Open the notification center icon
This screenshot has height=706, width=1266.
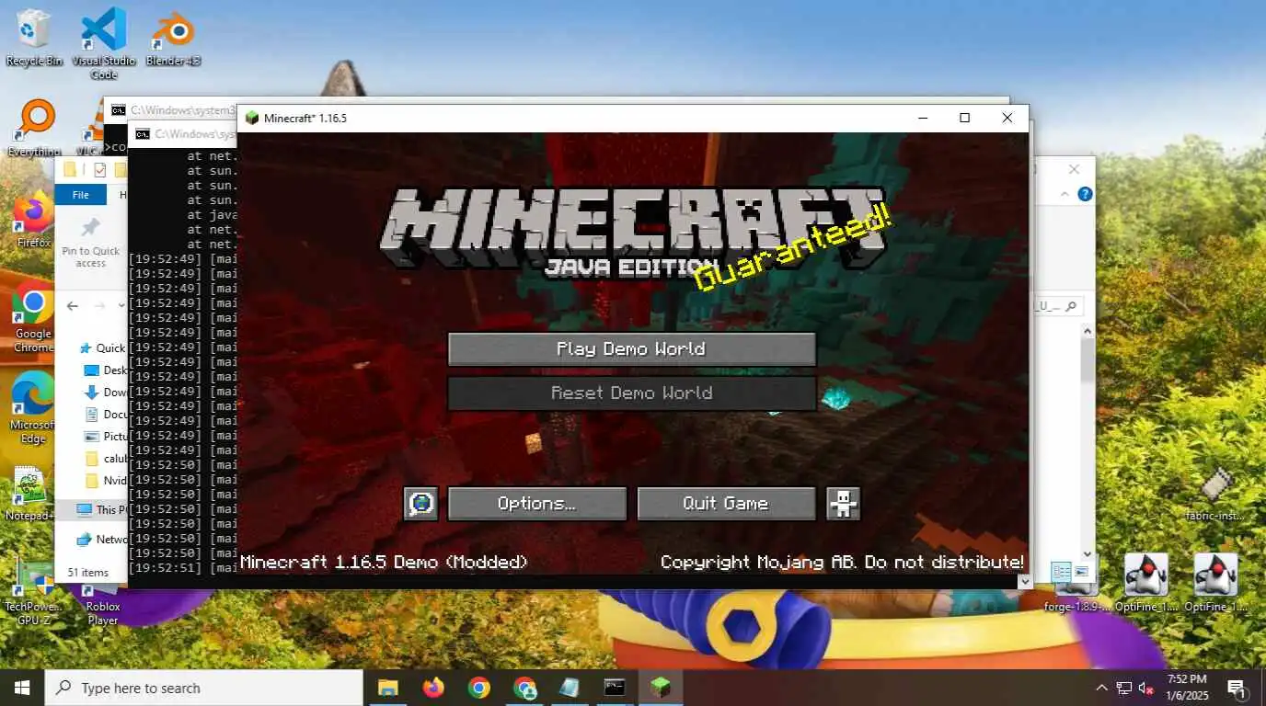[x=1237, y=688]
